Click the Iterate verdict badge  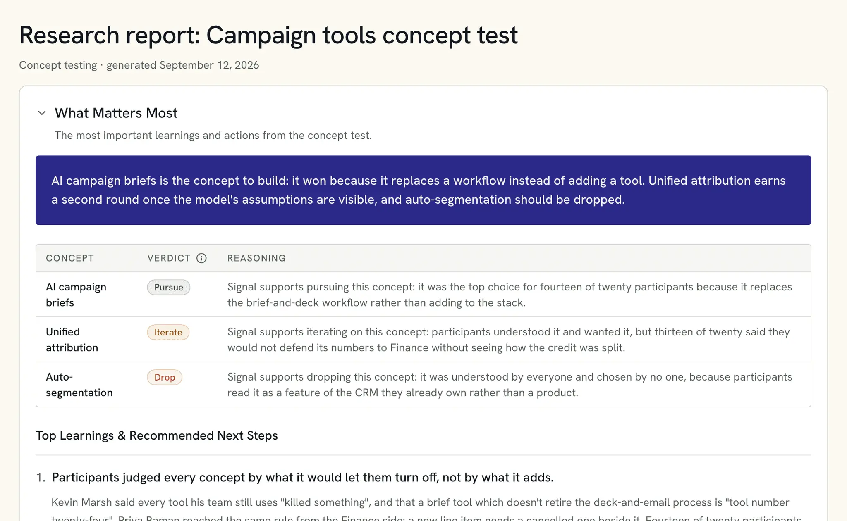[x=168, y=333]
